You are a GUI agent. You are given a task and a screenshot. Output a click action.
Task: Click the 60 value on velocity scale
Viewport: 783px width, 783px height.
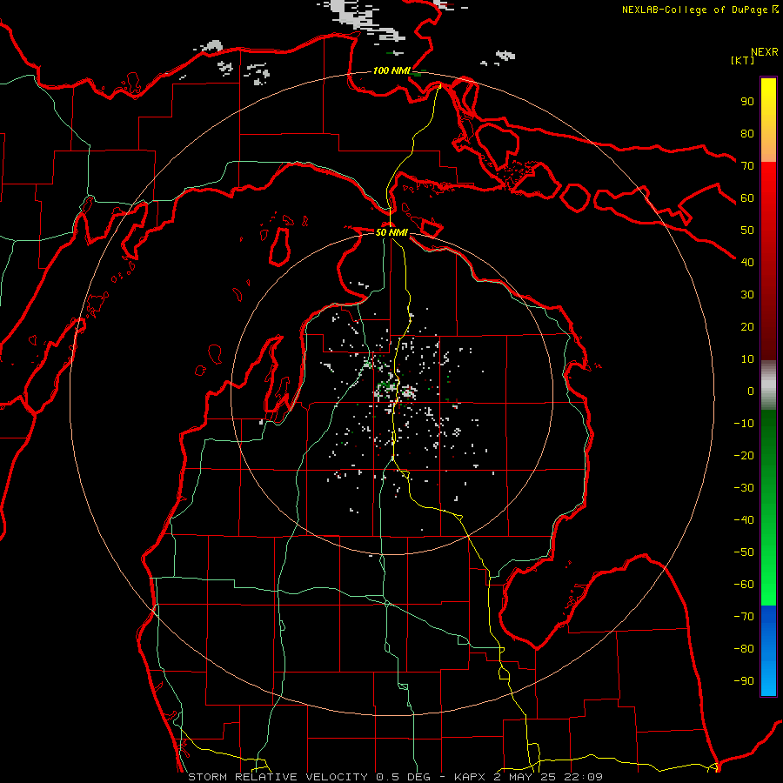click(x=747, y=197)
